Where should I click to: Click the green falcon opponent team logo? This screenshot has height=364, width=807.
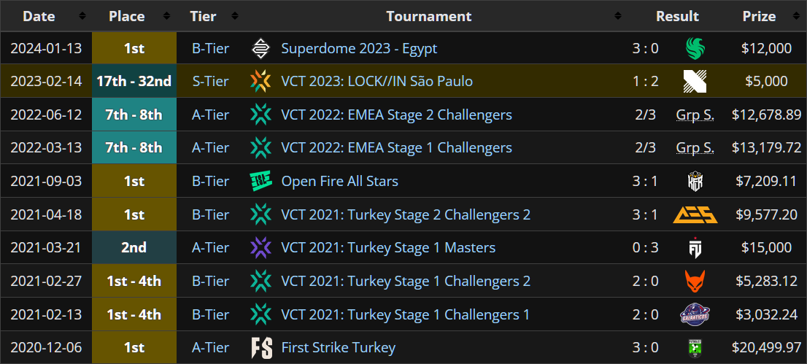(695, 48)
